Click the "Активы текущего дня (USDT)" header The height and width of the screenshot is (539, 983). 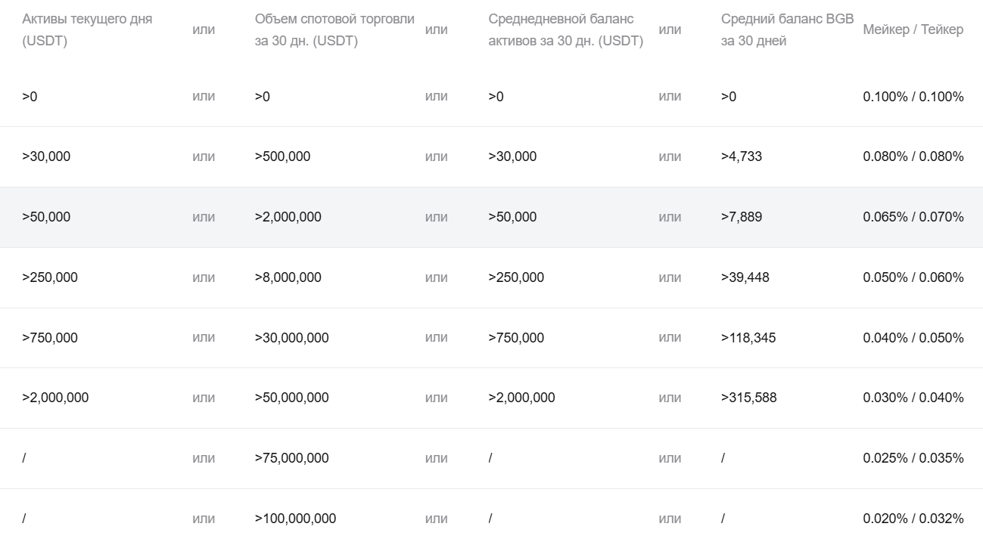tap(87, 29)
